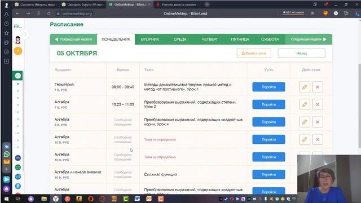Click topic text Сложная функция
Viewport: 361px width, 203px height.
tap(160, 174)
